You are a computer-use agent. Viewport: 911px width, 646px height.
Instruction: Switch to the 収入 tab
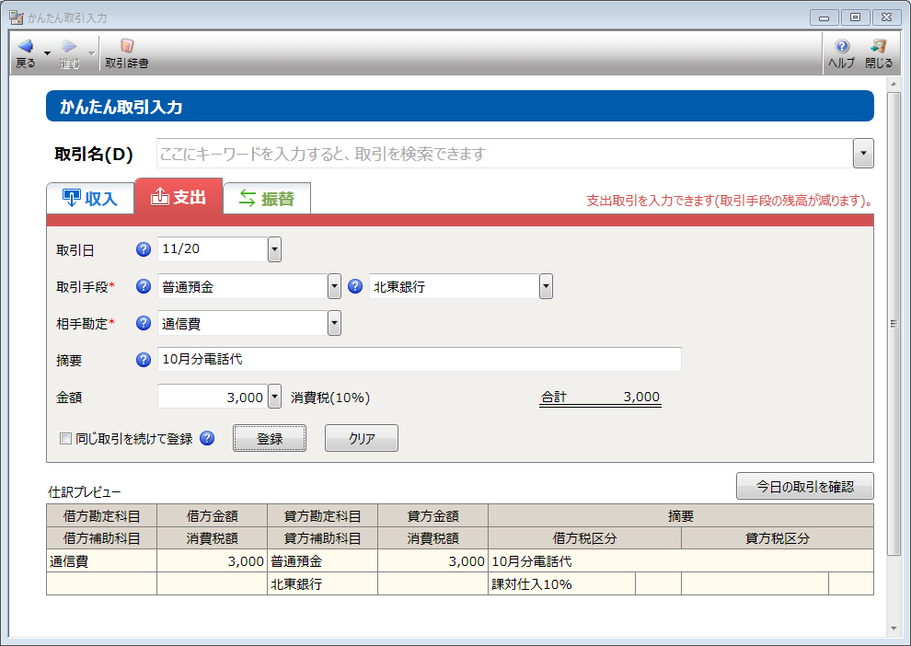click(x=90, y=198)
